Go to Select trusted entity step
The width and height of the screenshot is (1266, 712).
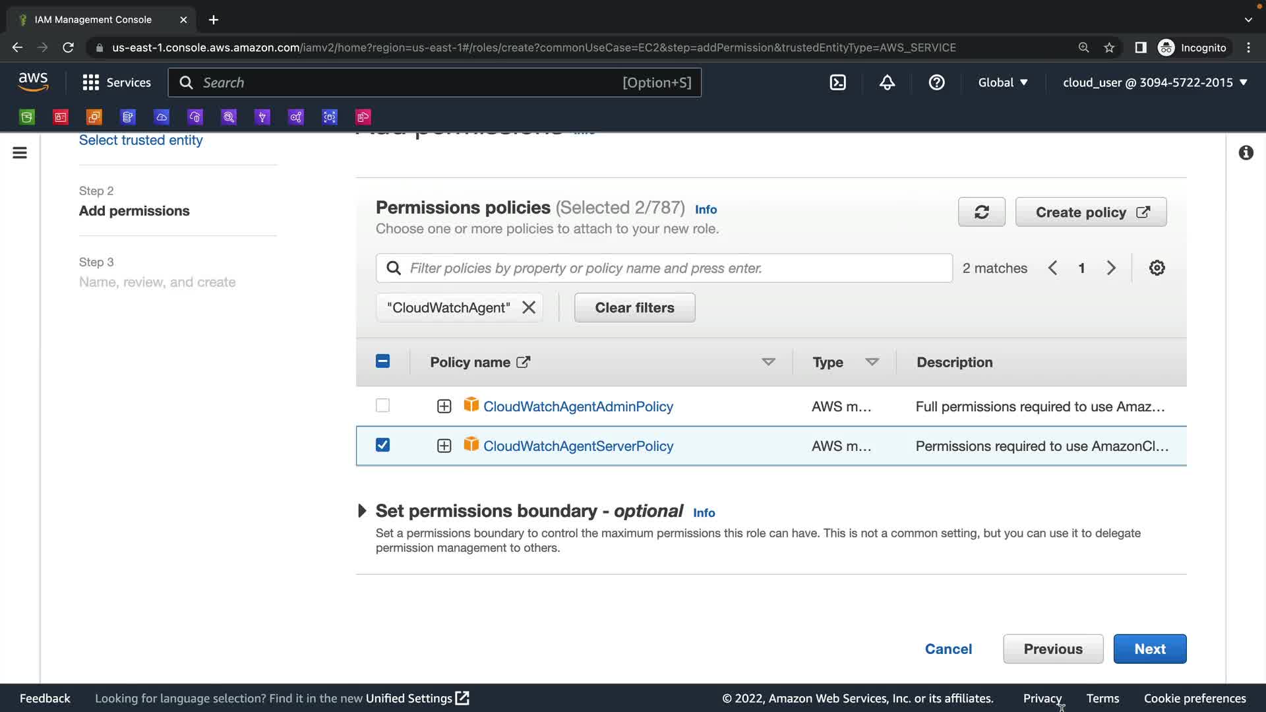[x=140, y=140]
